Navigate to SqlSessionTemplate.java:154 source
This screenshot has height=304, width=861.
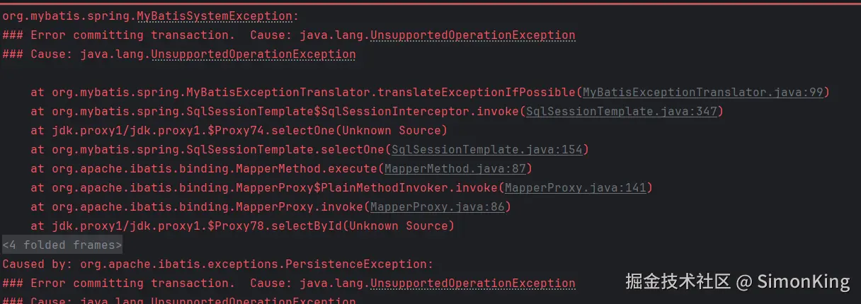click(490, 149)
